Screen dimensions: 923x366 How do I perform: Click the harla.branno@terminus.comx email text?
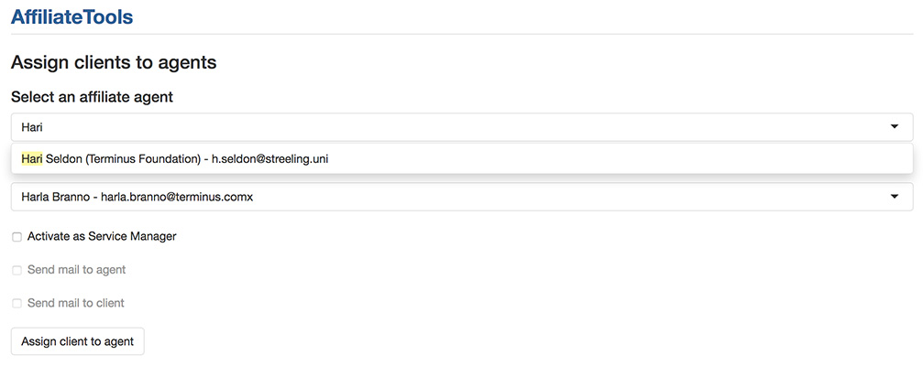(177, 197)
